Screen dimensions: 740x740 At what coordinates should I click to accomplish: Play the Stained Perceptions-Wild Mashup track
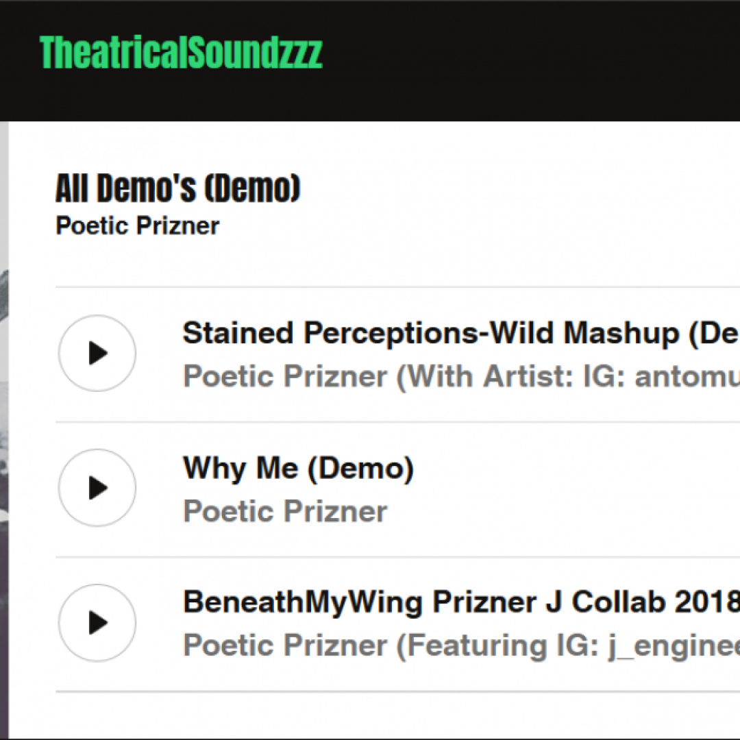97,353
